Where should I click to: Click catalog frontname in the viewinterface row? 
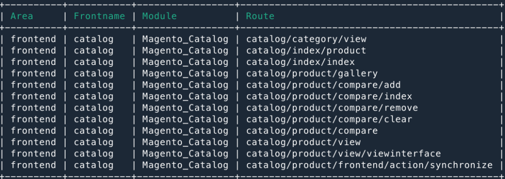[94, 154]
